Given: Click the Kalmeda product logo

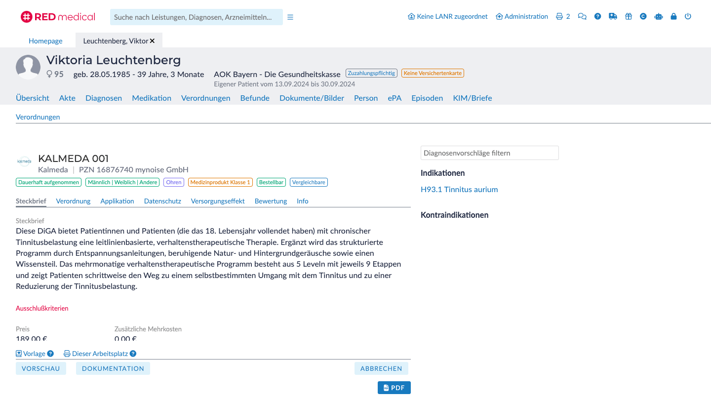Looking at the screenshot, I should pos(24,161).
